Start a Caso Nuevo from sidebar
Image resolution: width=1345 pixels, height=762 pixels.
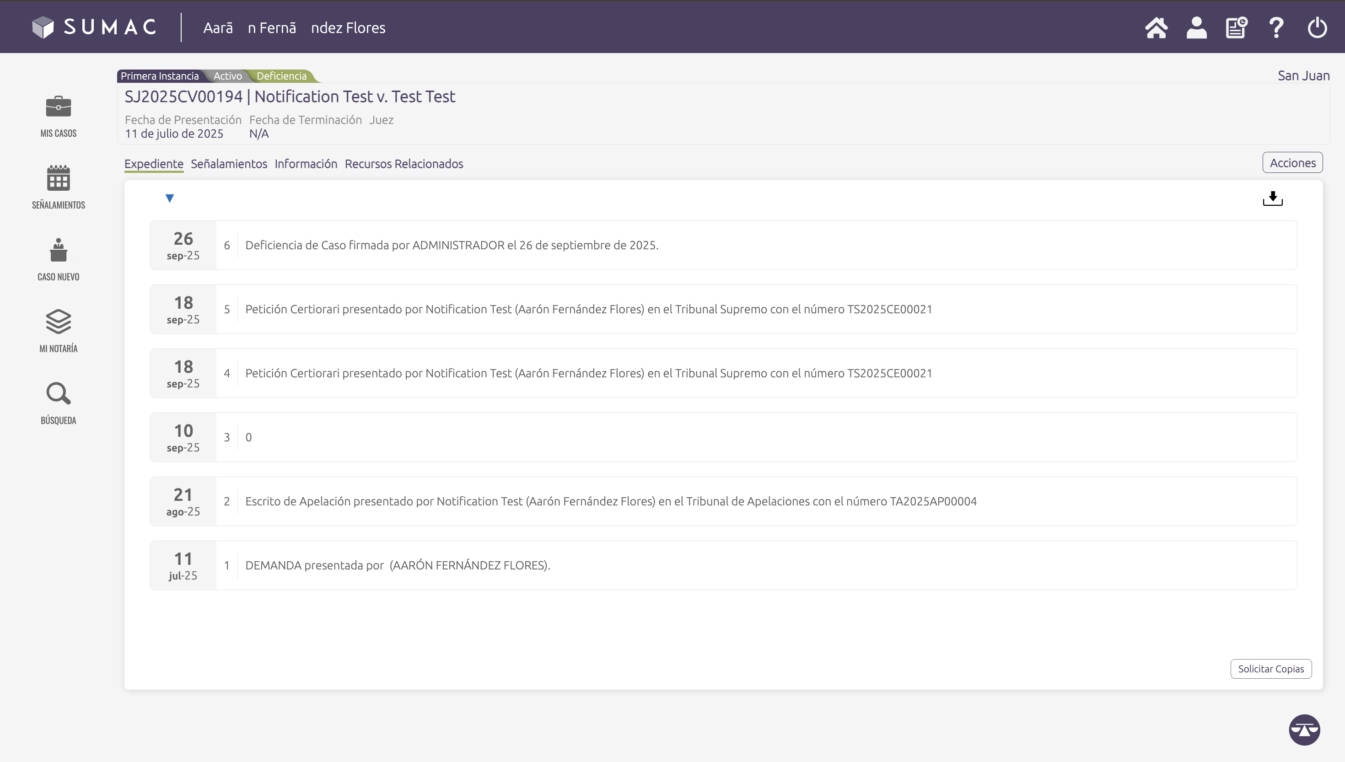click(x=58, y=250)
